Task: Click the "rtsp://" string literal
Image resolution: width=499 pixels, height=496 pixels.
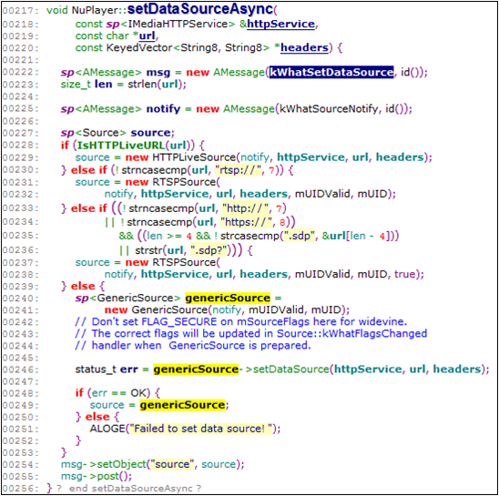Action: click(239, 170)
